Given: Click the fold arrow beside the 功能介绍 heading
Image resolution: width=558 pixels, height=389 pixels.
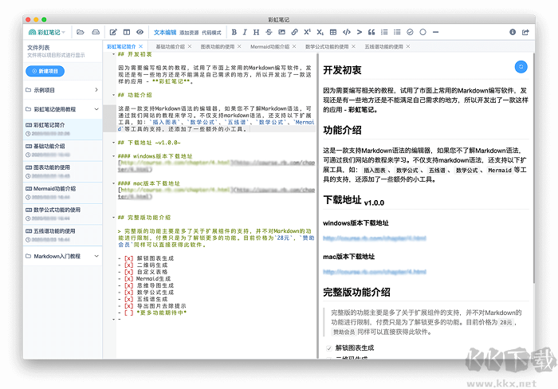Looking at the screenshot, I should (112, 94).
